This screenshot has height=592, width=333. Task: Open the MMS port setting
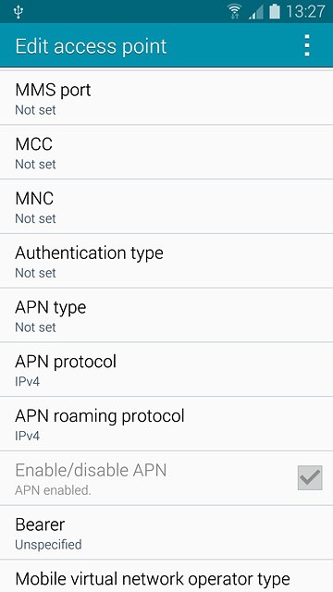tap(166, 98)
